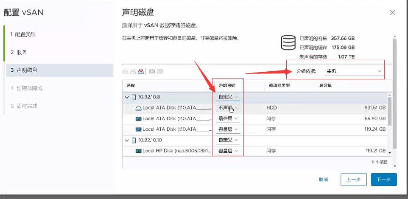408x199 pixels.
Task: Open the 分组依据 dropdown set to 主机
Action: point(354,71)
